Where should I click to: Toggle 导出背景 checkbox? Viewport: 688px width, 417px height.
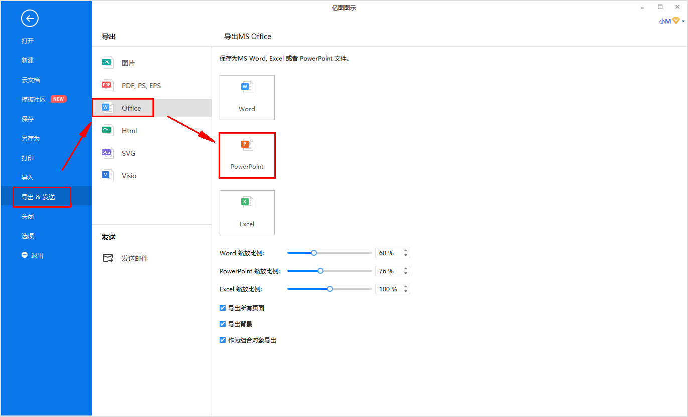coord(223,324)
